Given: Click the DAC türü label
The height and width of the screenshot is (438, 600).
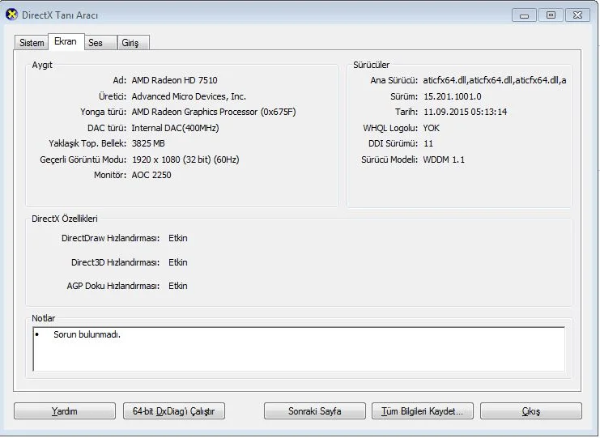Looking at the screenshot, I should point(107,128).
